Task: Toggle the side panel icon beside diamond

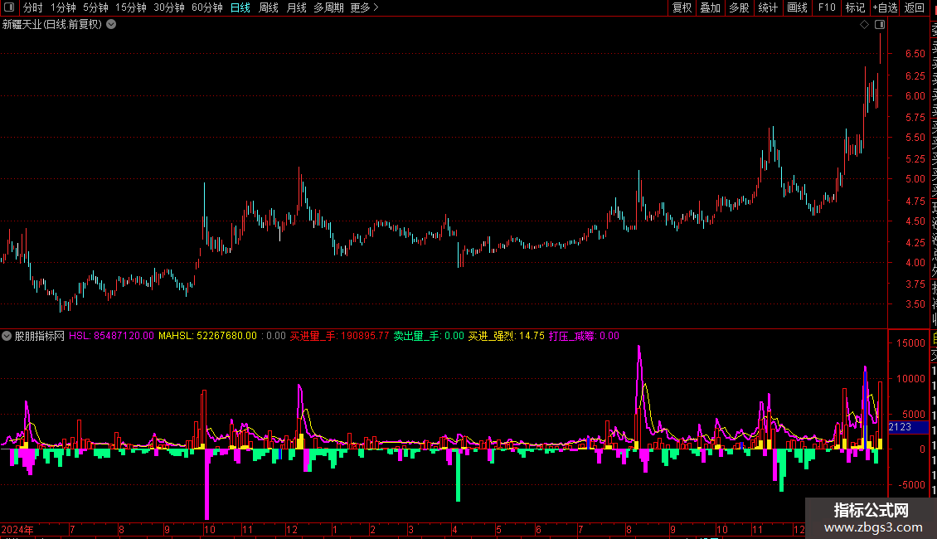Action: tap(880, 25)
